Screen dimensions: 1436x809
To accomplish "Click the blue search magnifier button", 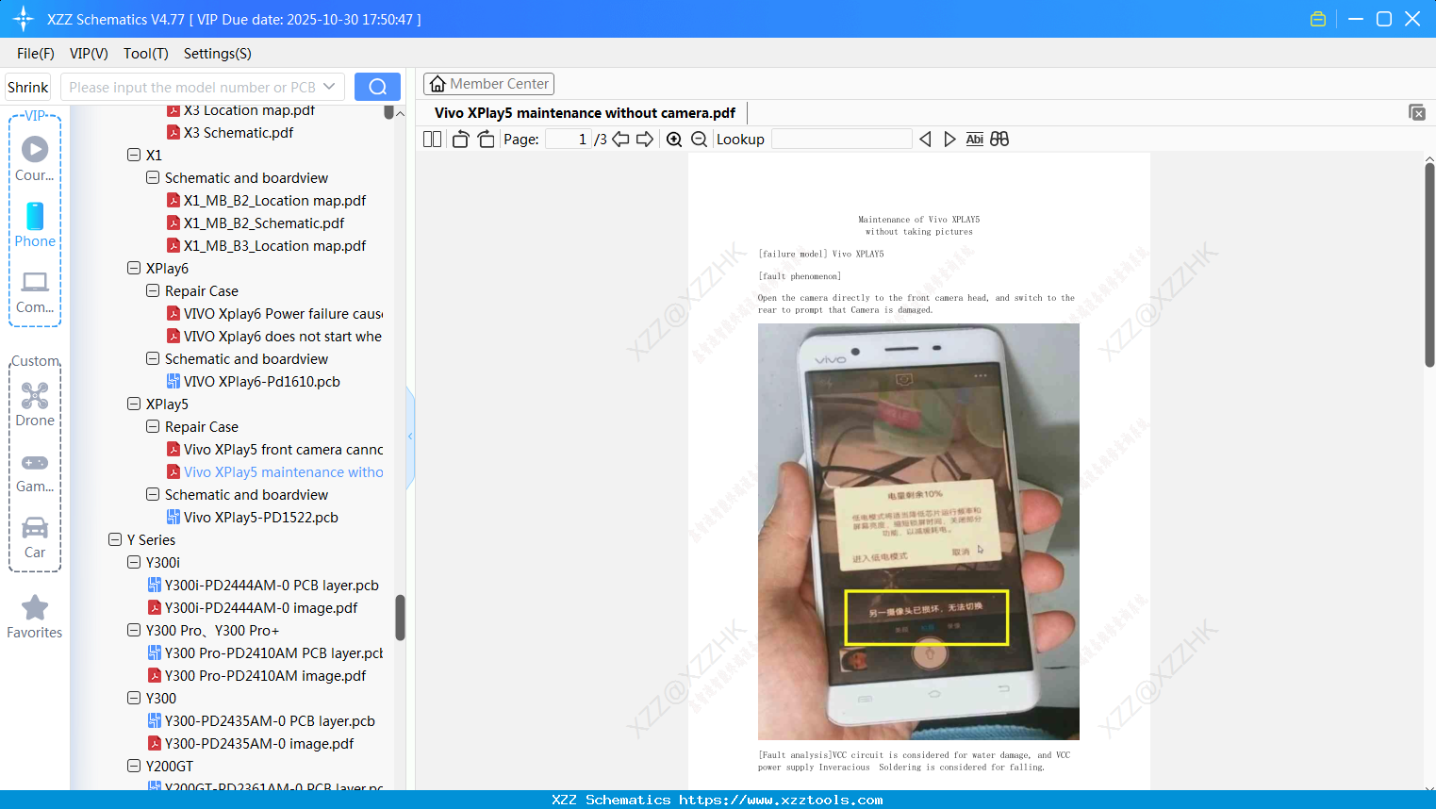I will click(x=377, y=86).
